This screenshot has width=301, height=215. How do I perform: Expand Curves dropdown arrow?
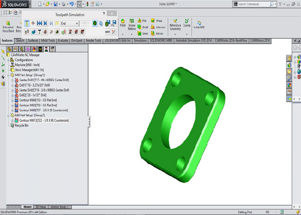click(187, 34)
